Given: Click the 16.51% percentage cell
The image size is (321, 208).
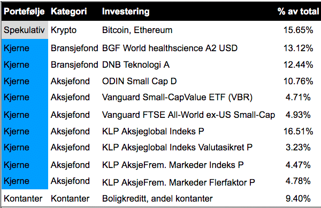Looking at the screenshot, I should point(298,131).
